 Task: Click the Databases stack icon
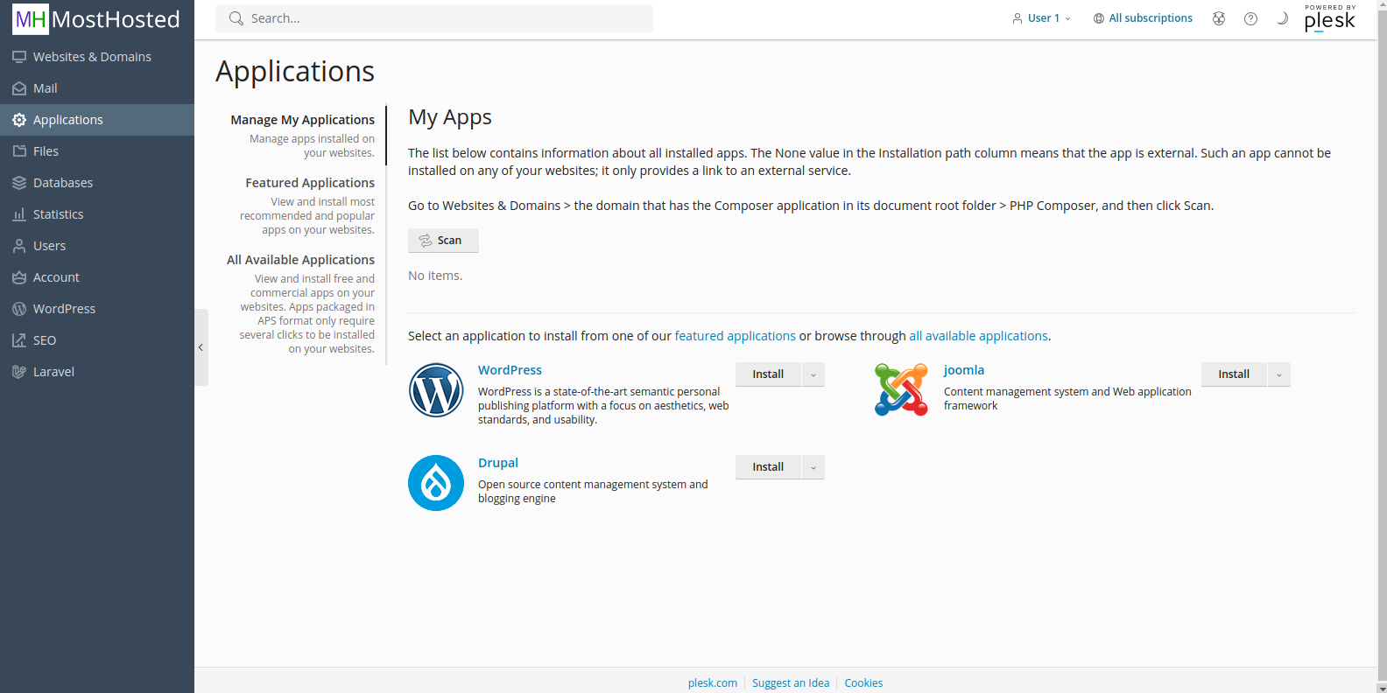[19, 183]
